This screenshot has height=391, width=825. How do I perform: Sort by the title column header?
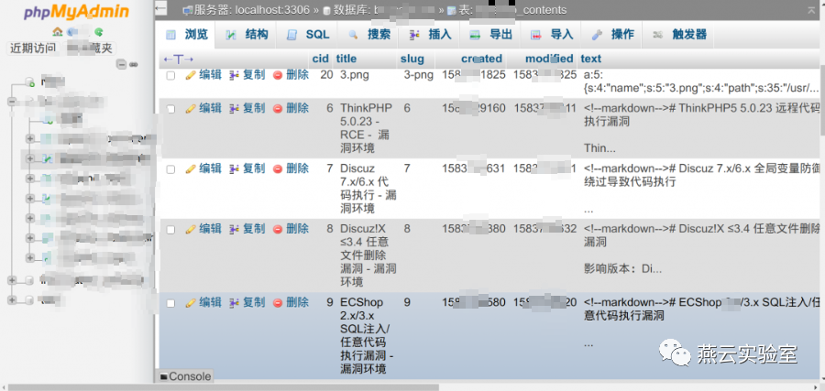346,59
